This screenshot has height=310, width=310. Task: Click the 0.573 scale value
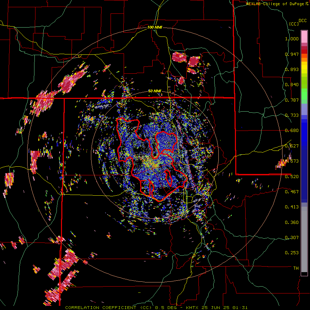pos(292,161)
